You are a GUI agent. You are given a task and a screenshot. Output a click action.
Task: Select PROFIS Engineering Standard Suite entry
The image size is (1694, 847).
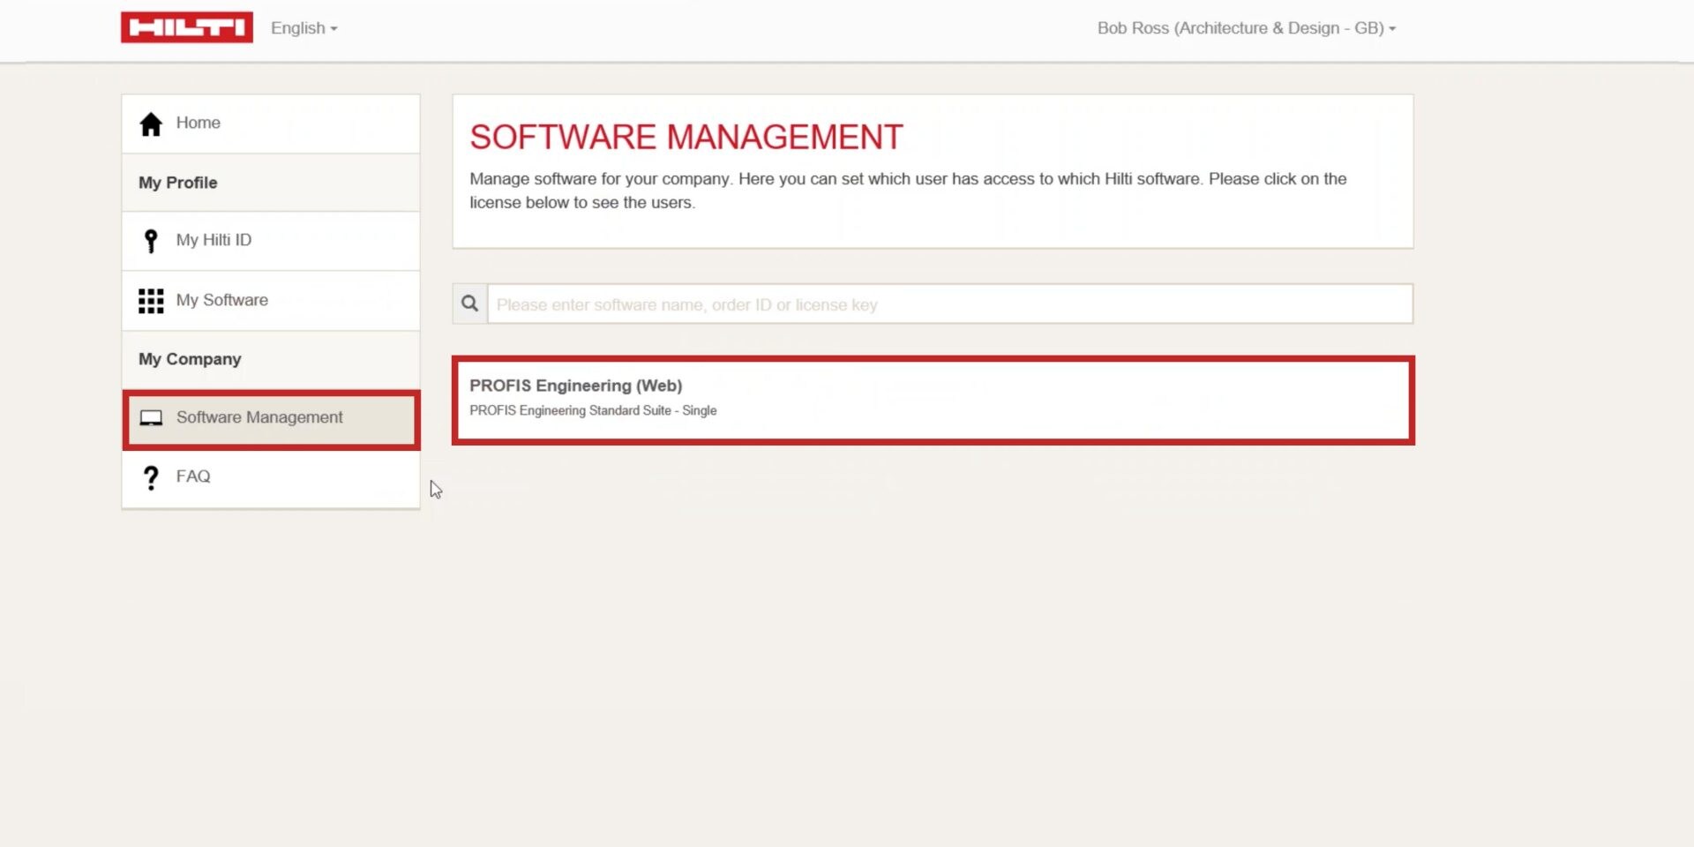point(593,410)
